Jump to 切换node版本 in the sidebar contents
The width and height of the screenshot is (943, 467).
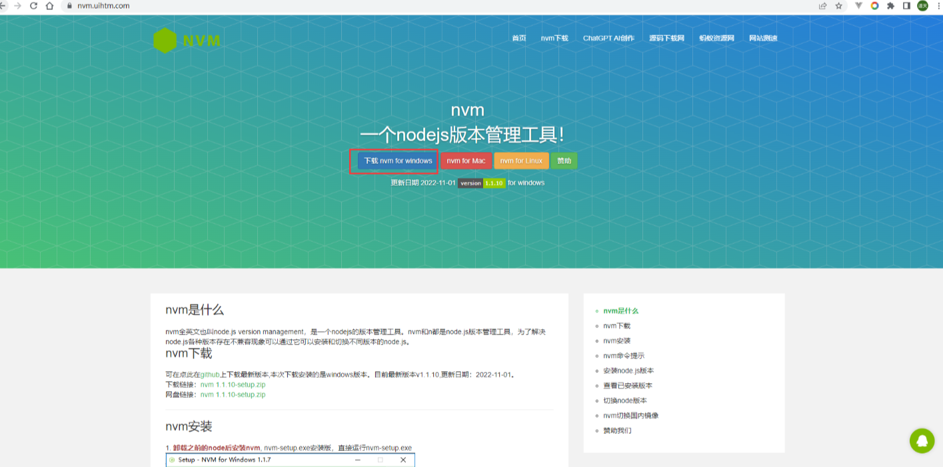[625, 401]
